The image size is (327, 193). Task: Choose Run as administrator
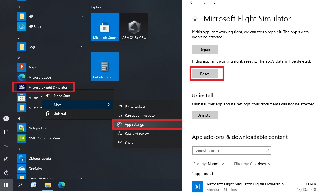click(148, 116)
